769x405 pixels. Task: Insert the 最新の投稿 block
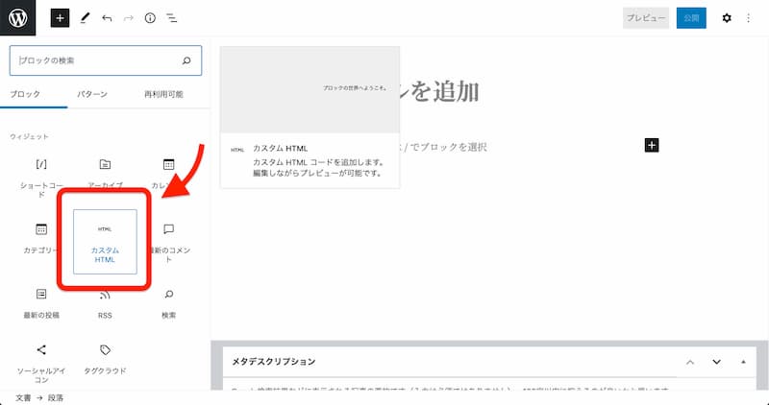click(41, 303)
